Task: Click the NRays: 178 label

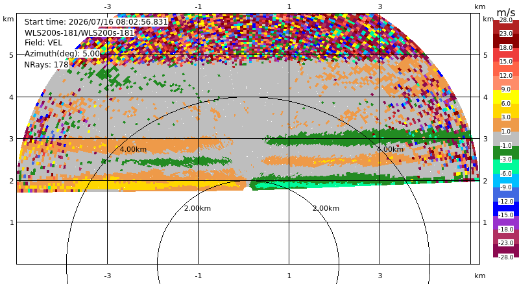Action: [x=46, y=65]
